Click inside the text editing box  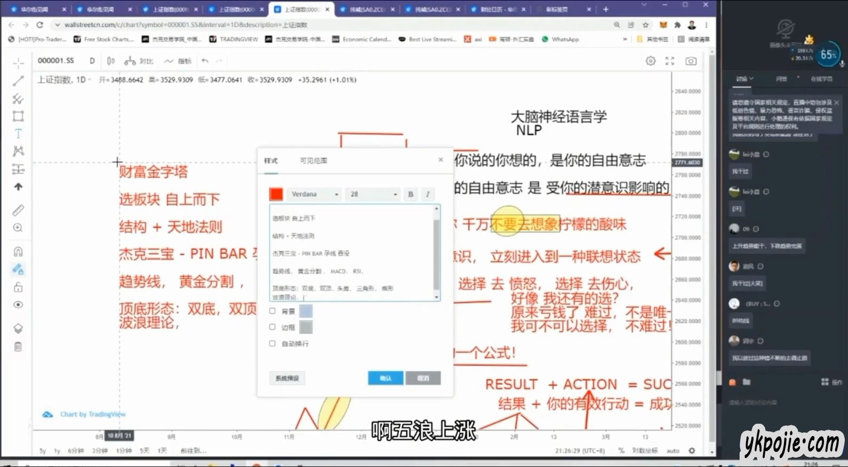pos(352,251)
